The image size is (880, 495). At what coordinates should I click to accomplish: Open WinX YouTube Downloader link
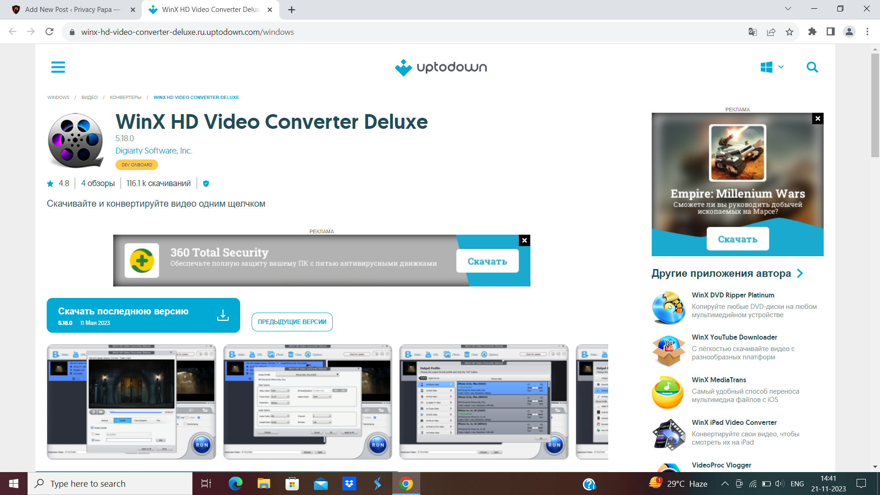[734, 337]
